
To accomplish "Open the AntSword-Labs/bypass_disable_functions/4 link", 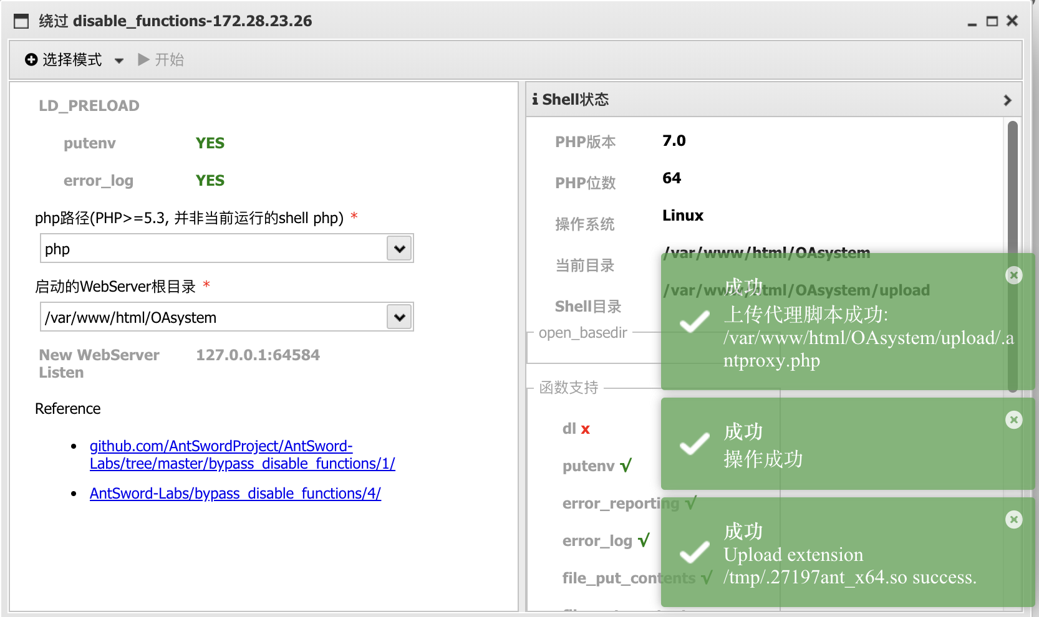I will pyautogui.click(x=235, y=494).
